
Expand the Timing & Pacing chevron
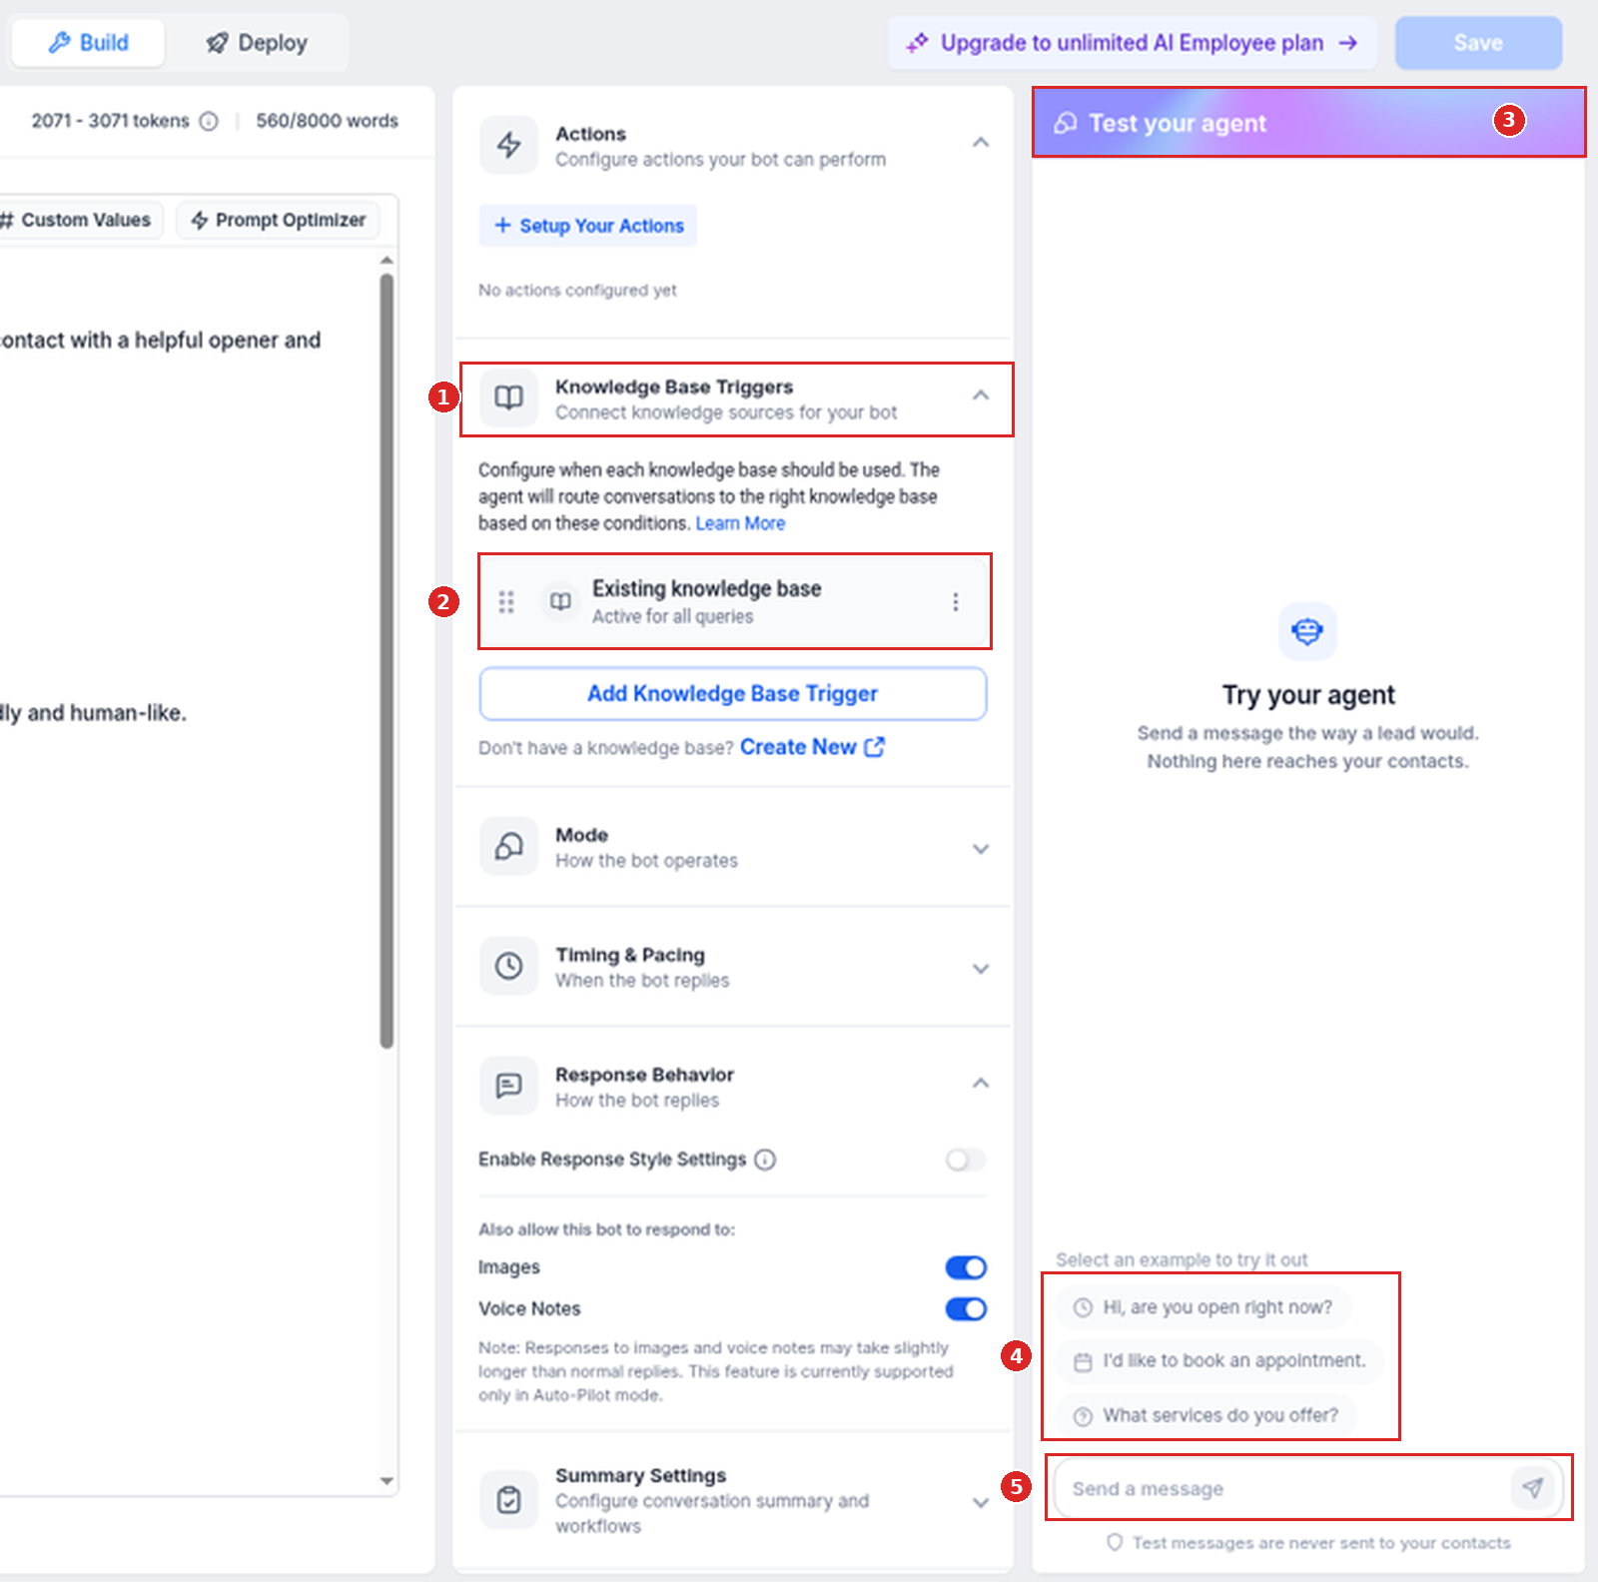click(981, 969)
